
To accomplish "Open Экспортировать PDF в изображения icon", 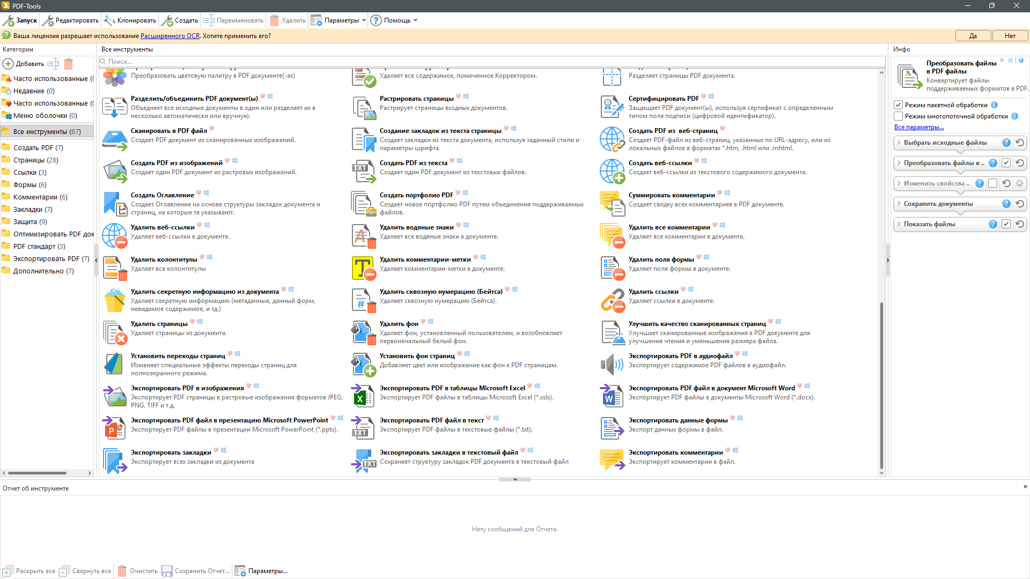I will click(115, 397).
